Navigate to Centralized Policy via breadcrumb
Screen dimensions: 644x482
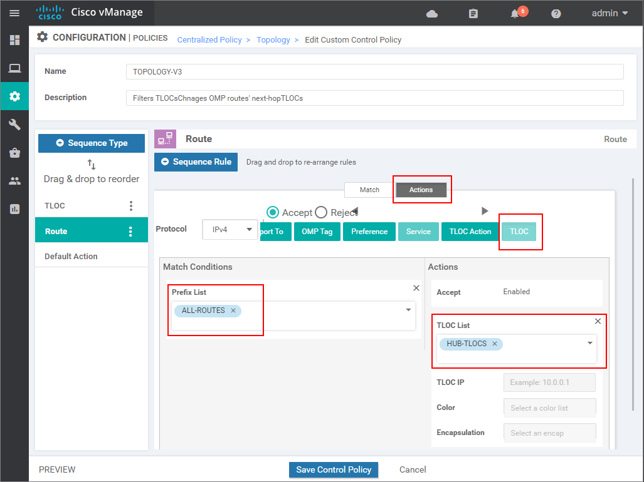pyautogui.click(x=209, y=39)
